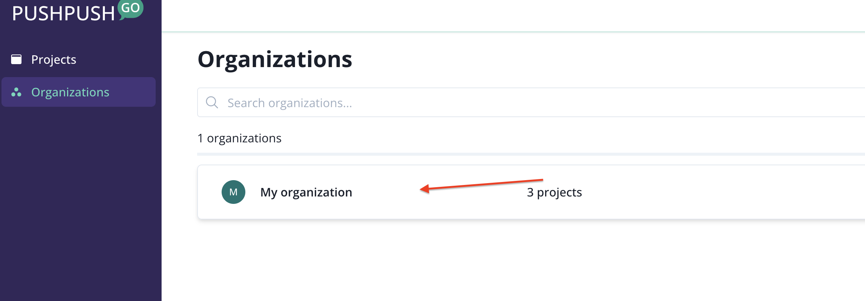
Task: Click the three-dot Organizations sidebar icon
Action: coord(16,92)
